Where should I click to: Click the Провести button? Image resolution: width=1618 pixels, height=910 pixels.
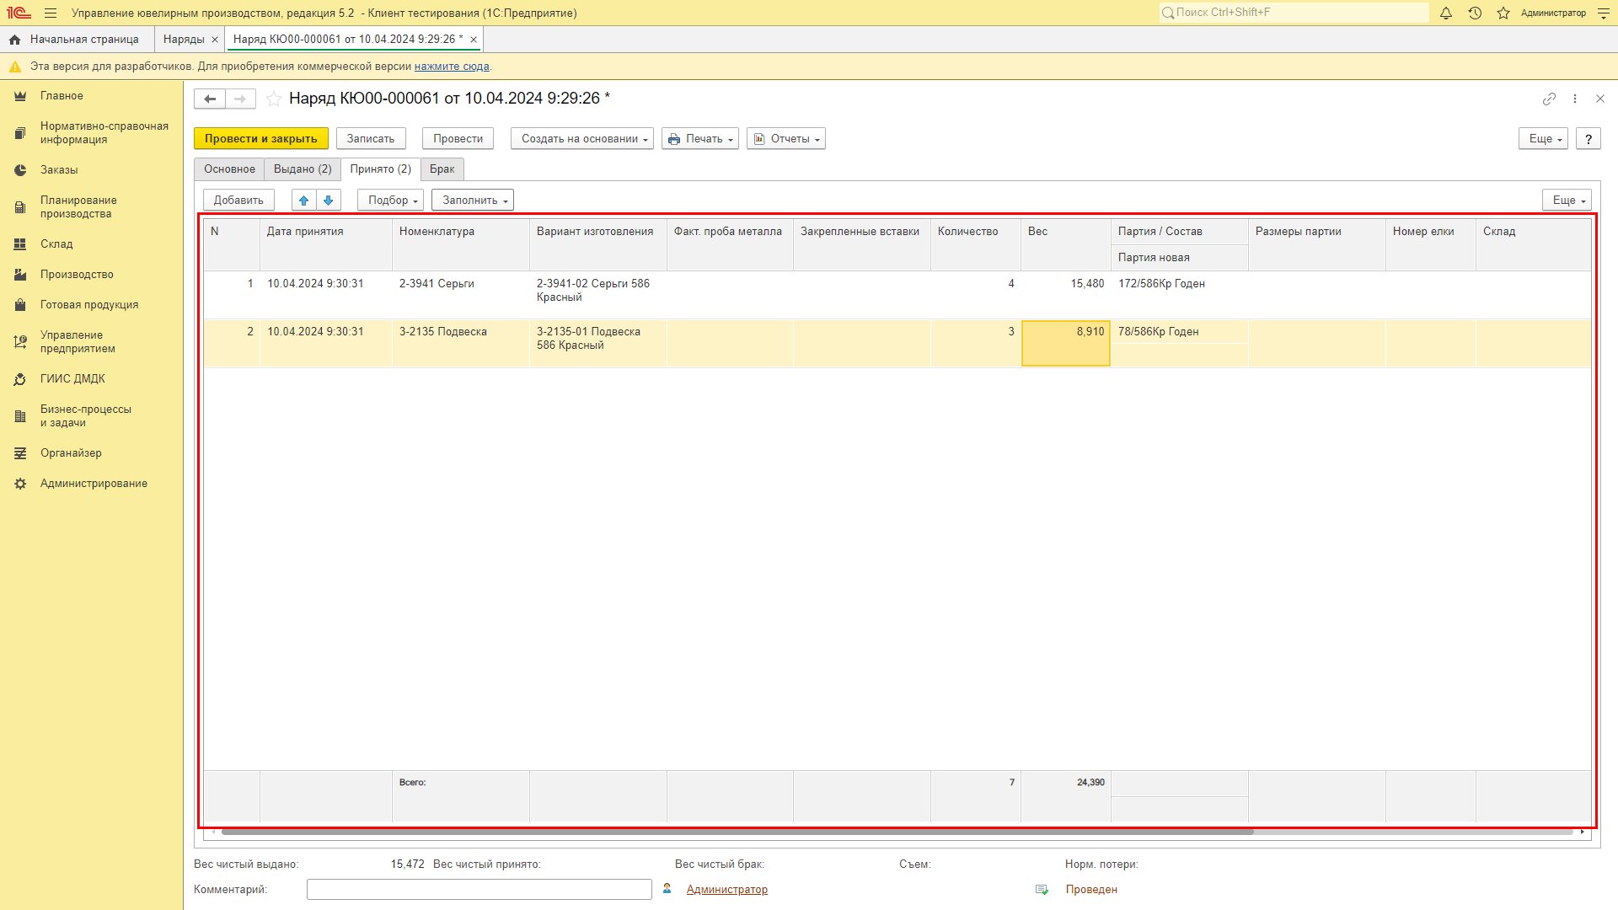tap(458, 139)
